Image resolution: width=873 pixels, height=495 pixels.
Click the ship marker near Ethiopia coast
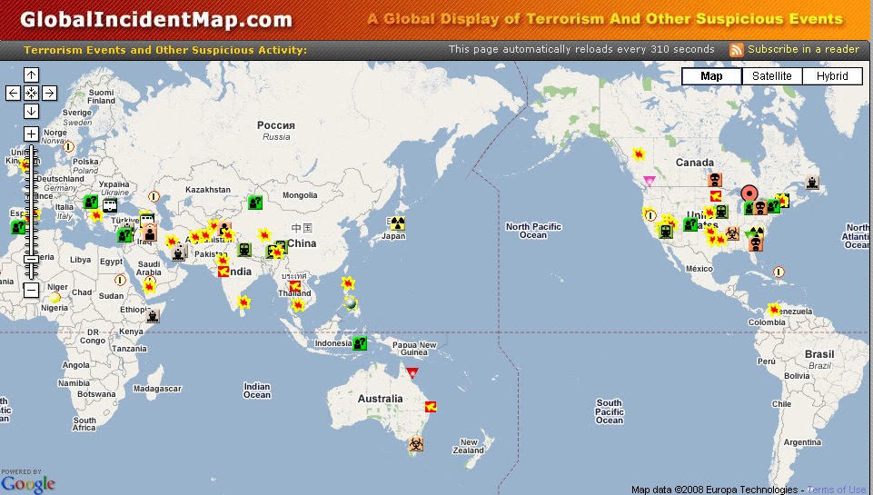click(153, 316)
